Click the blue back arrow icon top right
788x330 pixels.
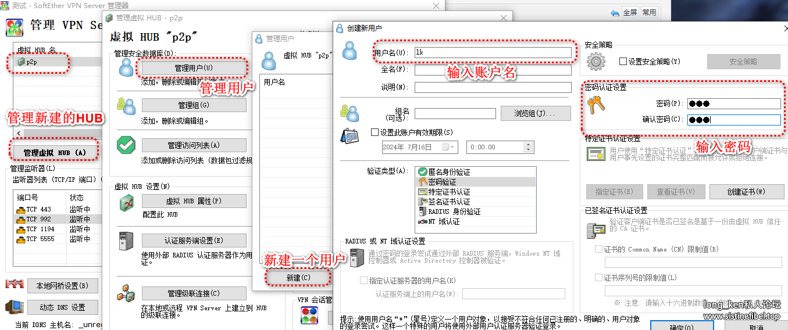pos(615,13)
